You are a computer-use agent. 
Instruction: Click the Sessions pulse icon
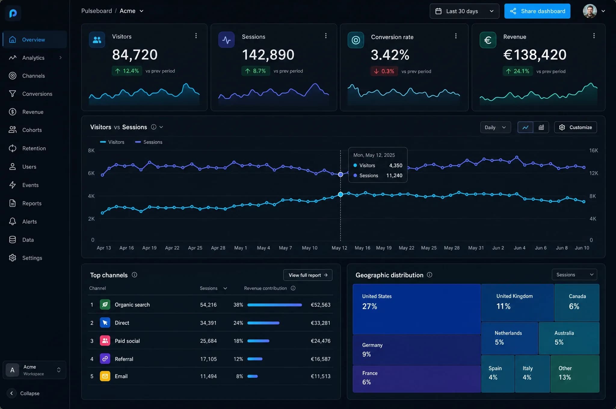pos(226,40)
